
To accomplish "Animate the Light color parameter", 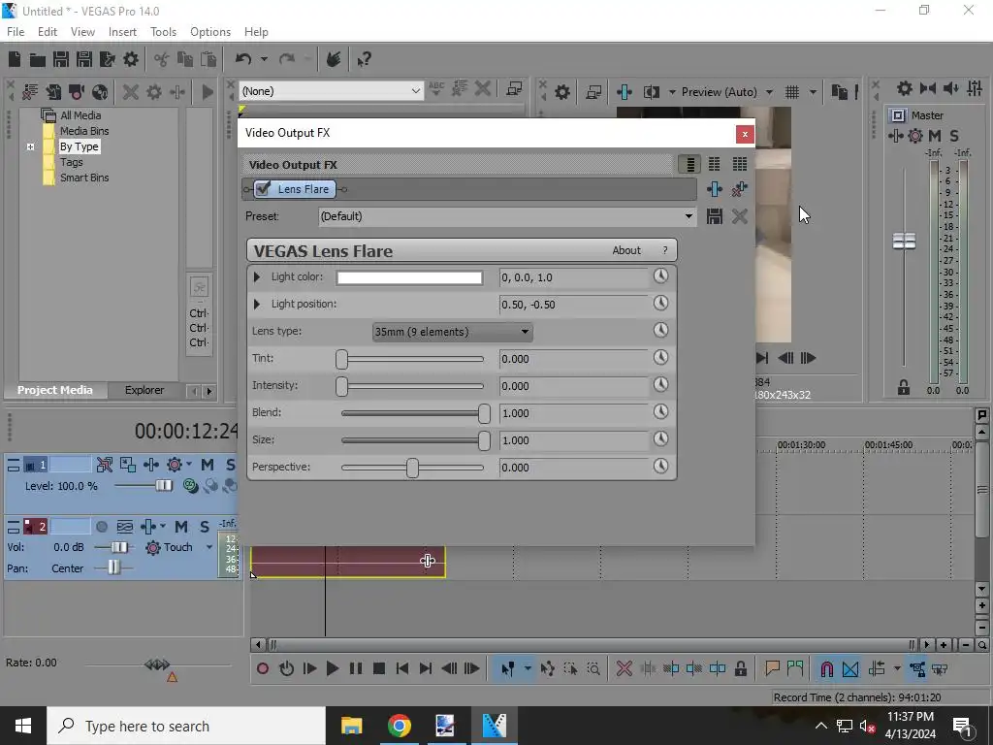I will point(660,276).
